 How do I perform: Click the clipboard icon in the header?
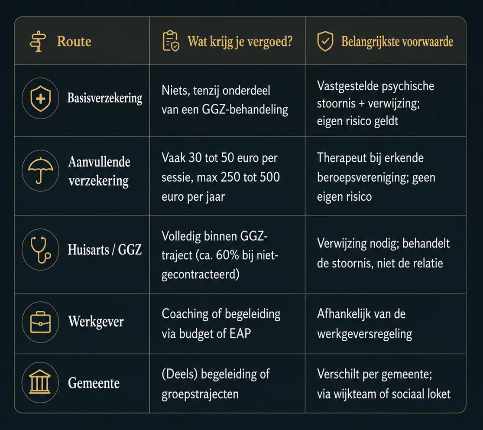171,41
